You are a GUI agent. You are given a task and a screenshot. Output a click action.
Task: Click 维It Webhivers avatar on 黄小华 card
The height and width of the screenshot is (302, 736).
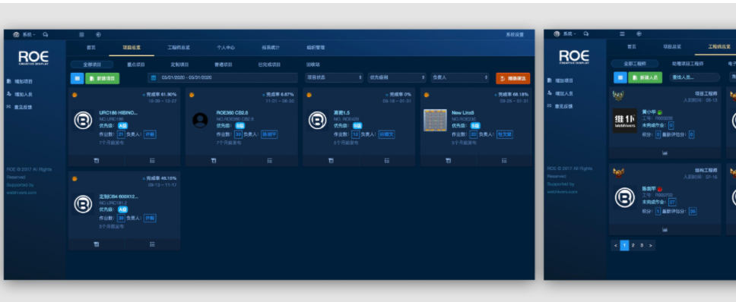pyautogui.click(x=625, y=121)
